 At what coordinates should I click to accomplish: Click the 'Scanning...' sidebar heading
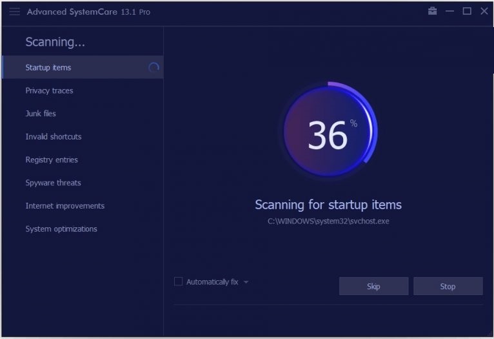coord(55,42)
